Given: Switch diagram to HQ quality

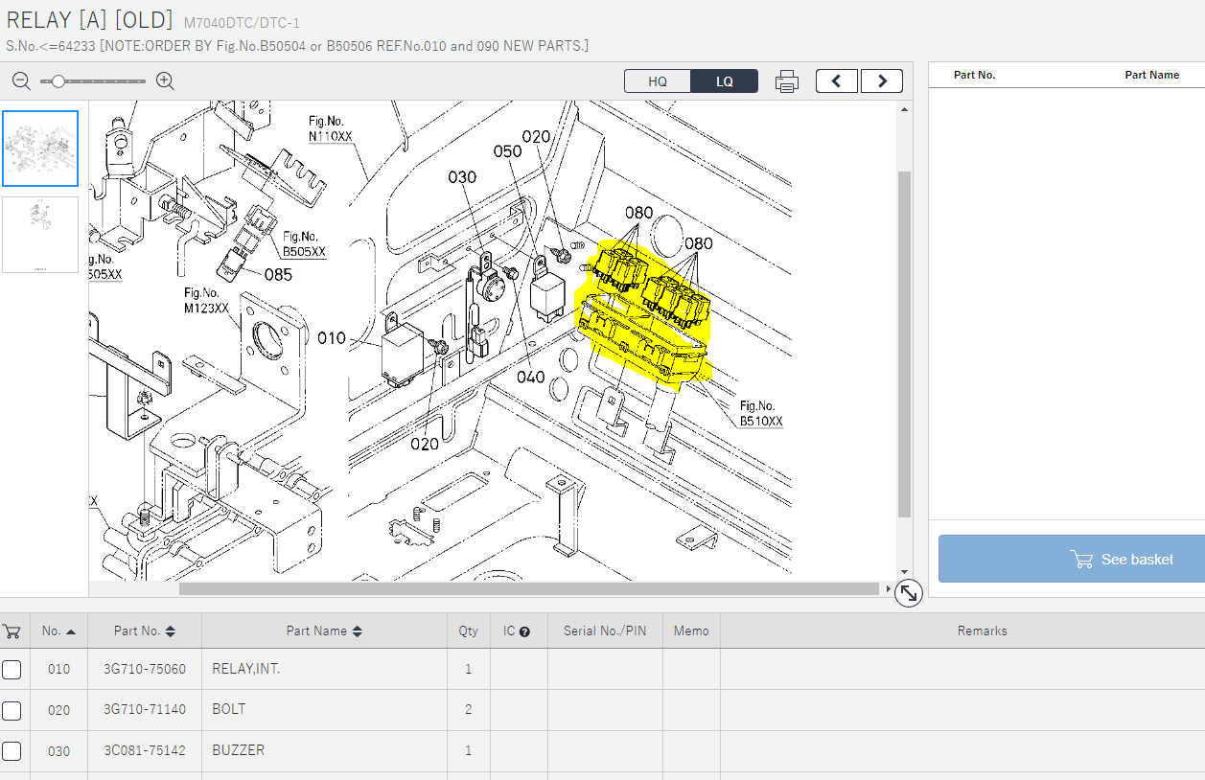Looking at the screenshot, I should 657,81.
